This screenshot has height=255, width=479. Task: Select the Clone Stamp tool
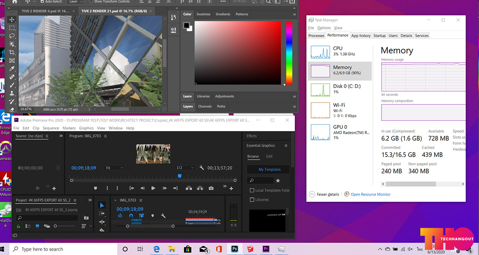click(x=12, y=93)
